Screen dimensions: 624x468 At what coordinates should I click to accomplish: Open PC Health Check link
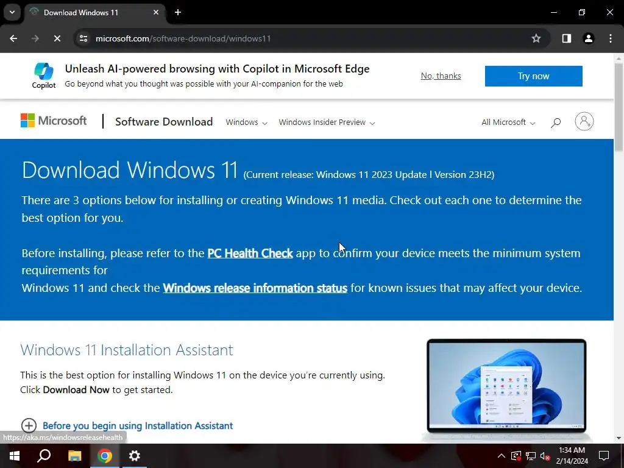250,253
